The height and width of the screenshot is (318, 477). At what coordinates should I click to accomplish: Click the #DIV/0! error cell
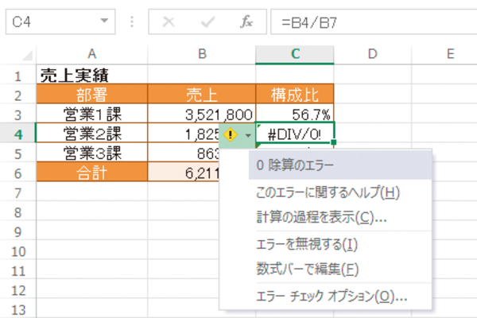point(295,134)
